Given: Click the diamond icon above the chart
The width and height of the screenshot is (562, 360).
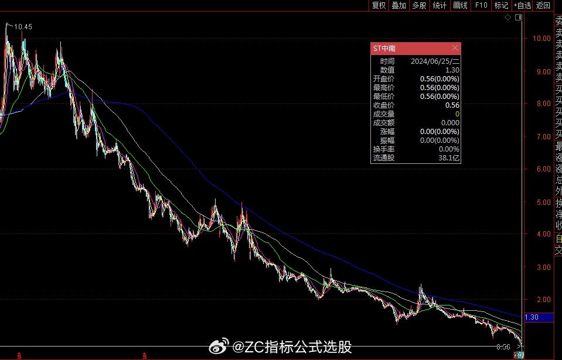Looking at the screenshot, I should pos(508,17).
